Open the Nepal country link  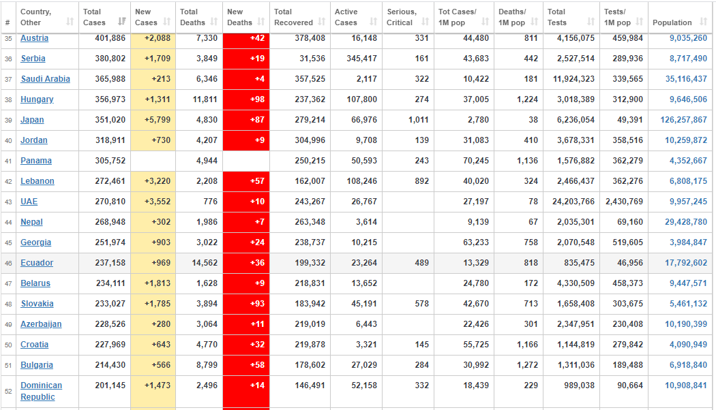tap(31, 222)
